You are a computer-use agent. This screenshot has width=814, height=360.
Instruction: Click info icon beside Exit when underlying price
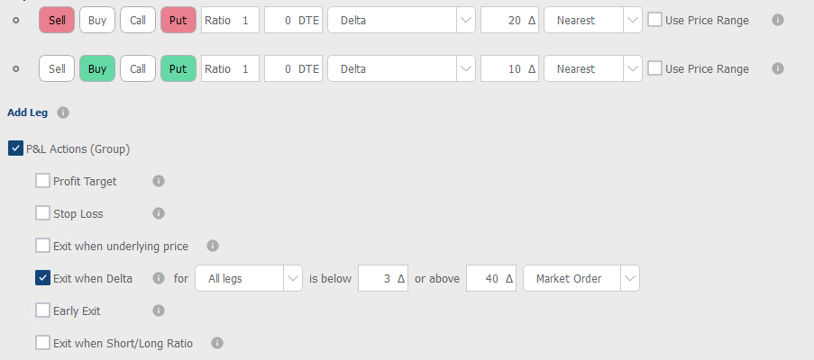click(x=213, y=246)
